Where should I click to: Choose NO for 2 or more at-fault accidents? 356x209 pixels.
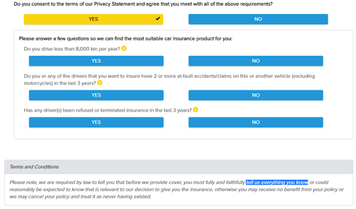[x=256, y=95]
